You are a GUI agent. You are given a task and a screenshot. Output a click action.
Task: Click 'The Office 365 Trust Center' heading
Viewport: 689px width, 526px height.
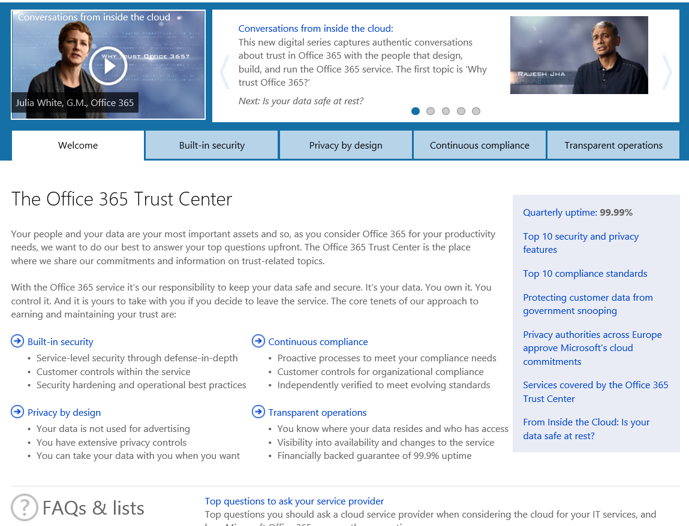click(x=121, y=199)
